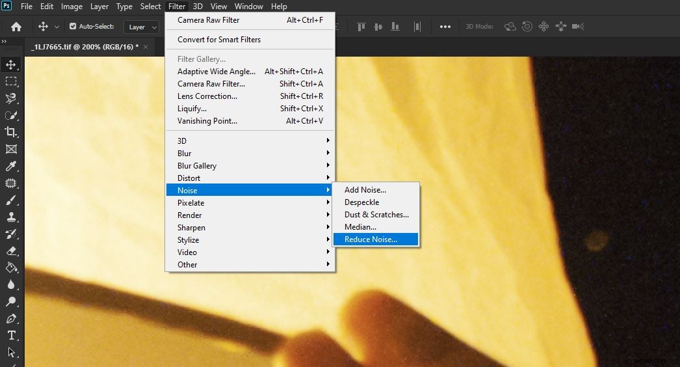Image resolution: width=680 pixels, height=367 pixels.
Task: Select the Dodge tool
Action: click(11, 302)
